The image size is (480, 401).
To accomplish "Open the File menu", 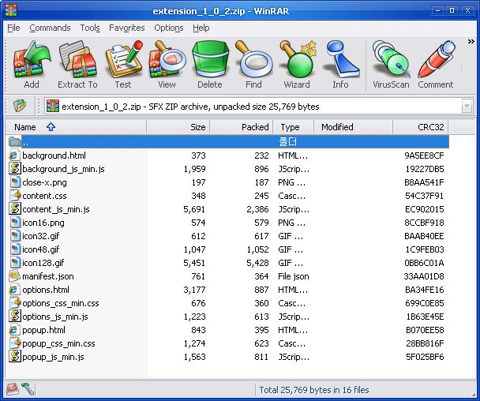I will [13, 28].
